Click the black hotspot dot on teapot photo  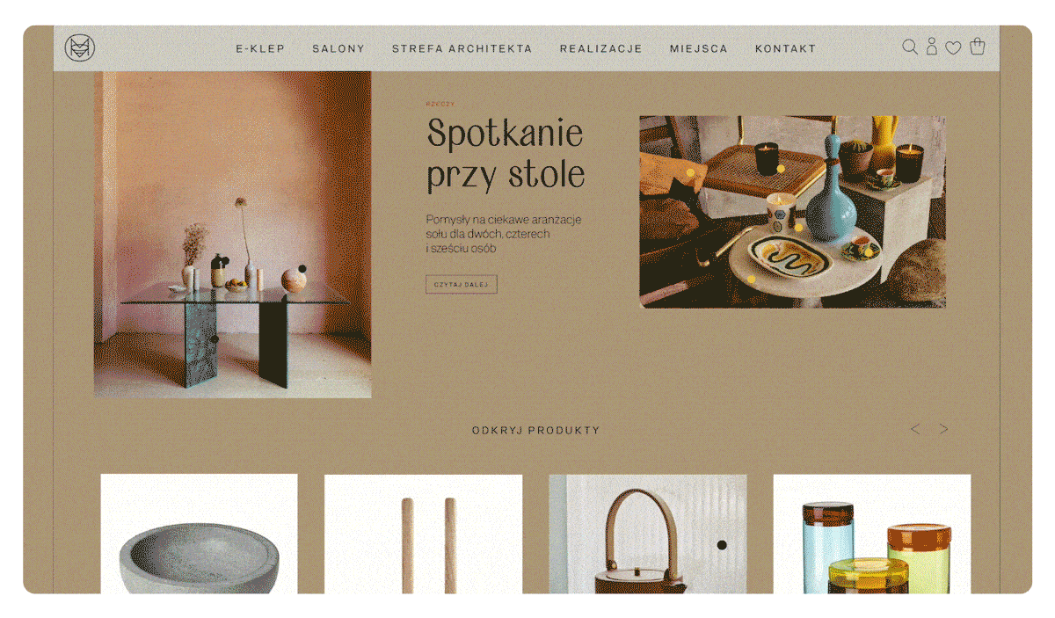click(722, 545)
